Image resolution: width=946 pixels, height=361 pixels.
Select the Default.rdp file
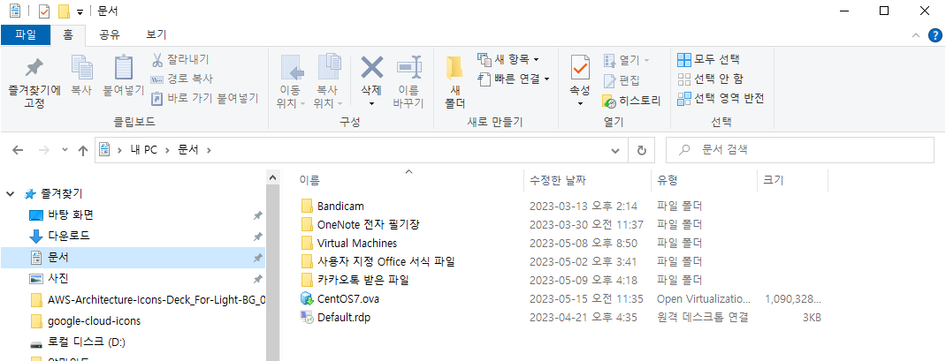pos(343,318)
